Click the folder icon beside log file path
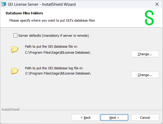Screen dimensions: 163x124 (x=15, y=71)
